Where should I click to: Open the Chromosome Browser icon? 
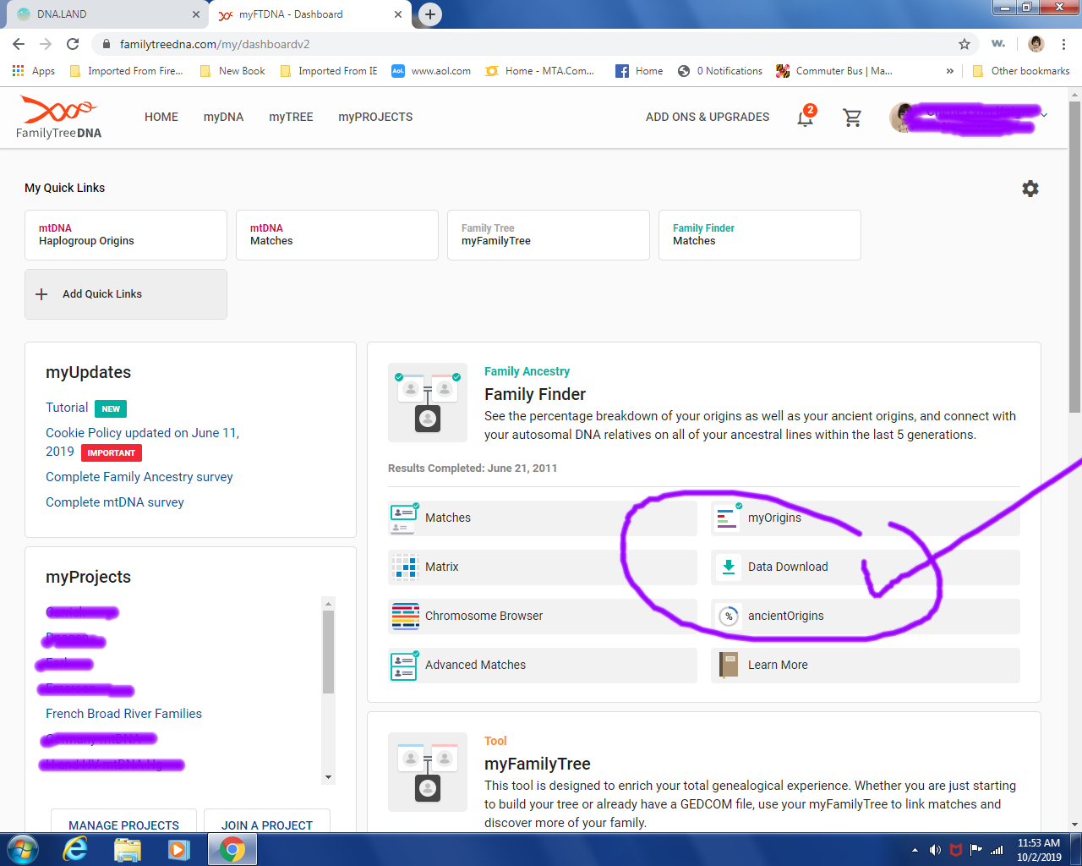pos(406,616)
